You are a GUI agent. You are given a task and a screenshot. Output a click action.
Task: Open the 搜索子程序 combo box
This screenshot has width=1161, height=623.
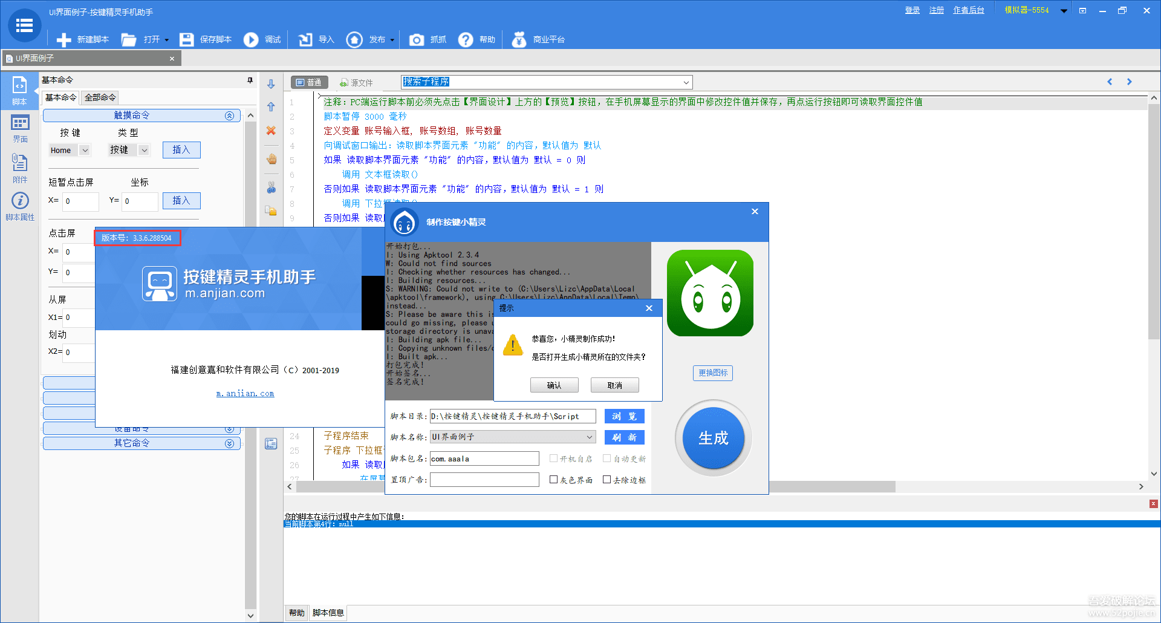click(547, 82)
